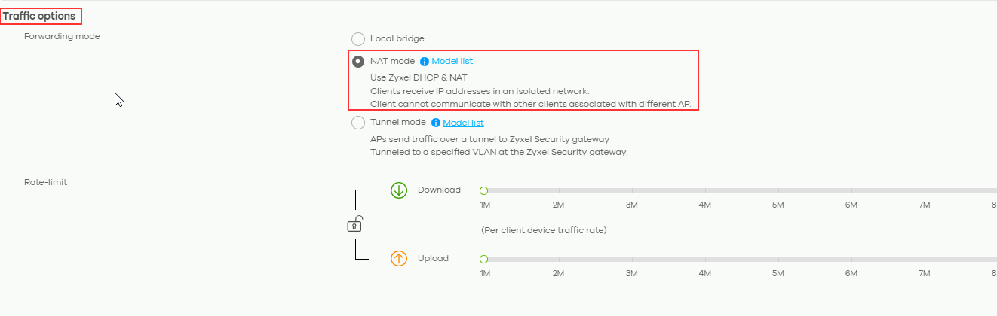Image resolution: width=997 pixels, height=316 pixels.
Task: Click the Upload slider handle
Action: 484,259
